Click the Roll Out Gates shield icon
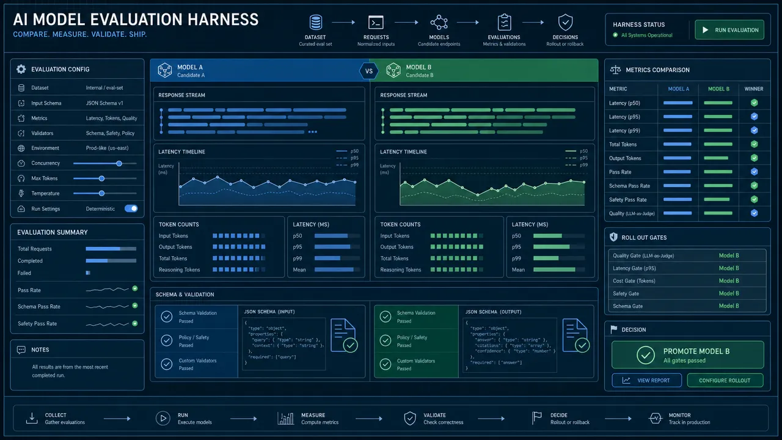Viewport: 782px width, 440px height. [x=614, y=237]
